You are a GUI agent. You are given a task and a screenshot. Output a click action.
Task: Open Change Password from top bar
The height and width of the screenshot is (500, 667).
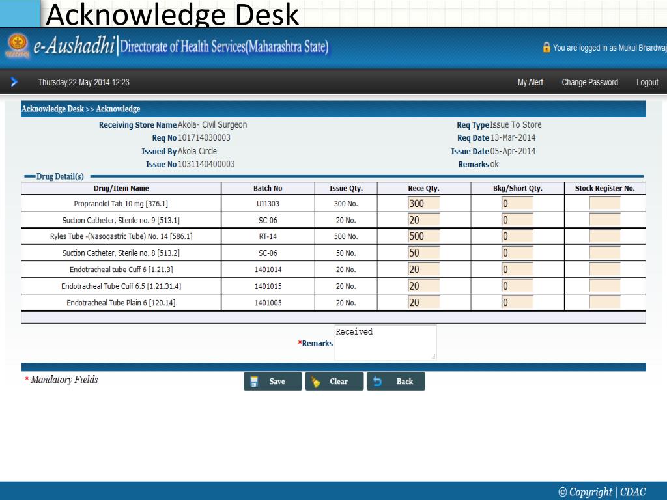[589, 83]
